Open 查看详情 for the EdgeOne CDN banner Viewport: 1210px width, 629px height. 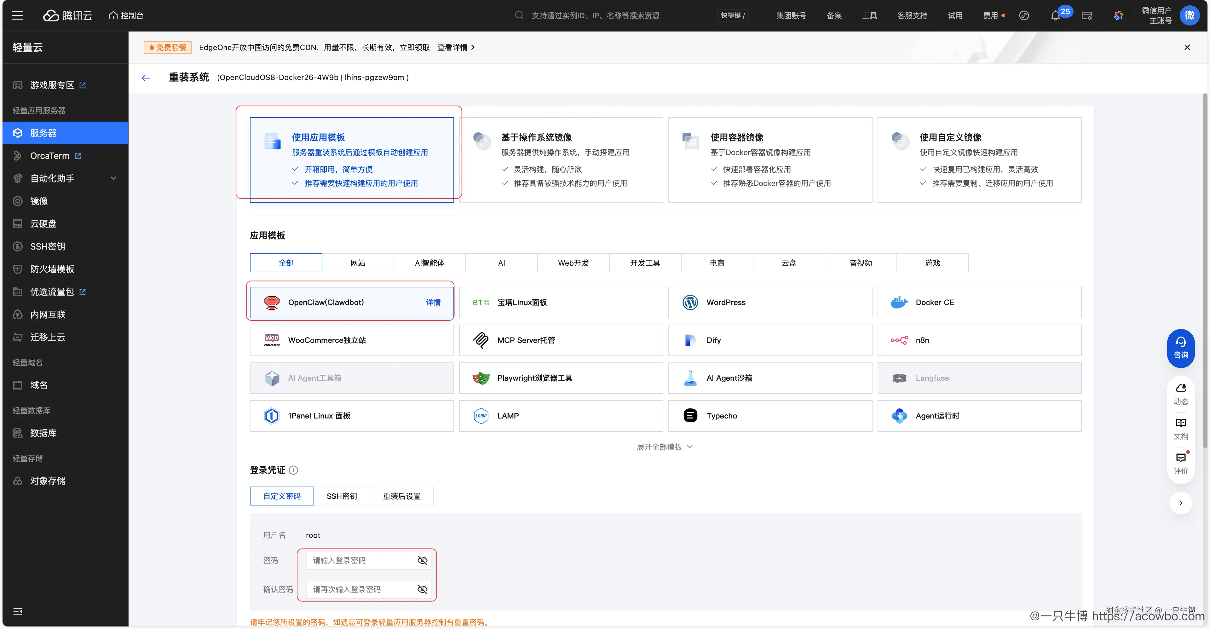click(x=452, y=47)
